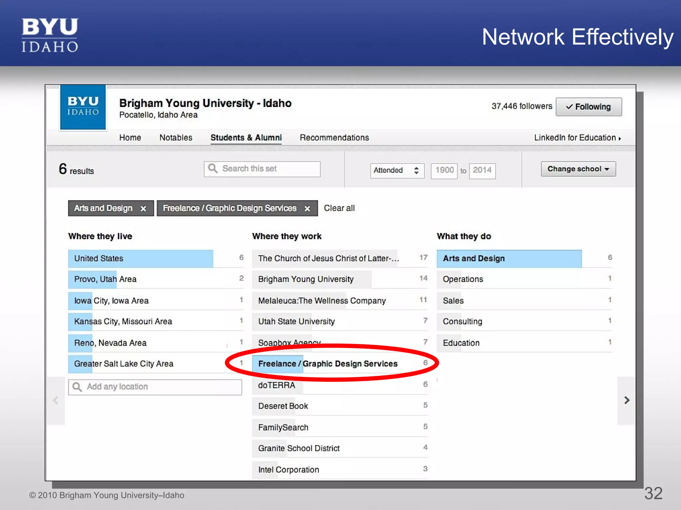Focus the Search this set field
This screenshot has height=510, width=681.
[262, 169]
